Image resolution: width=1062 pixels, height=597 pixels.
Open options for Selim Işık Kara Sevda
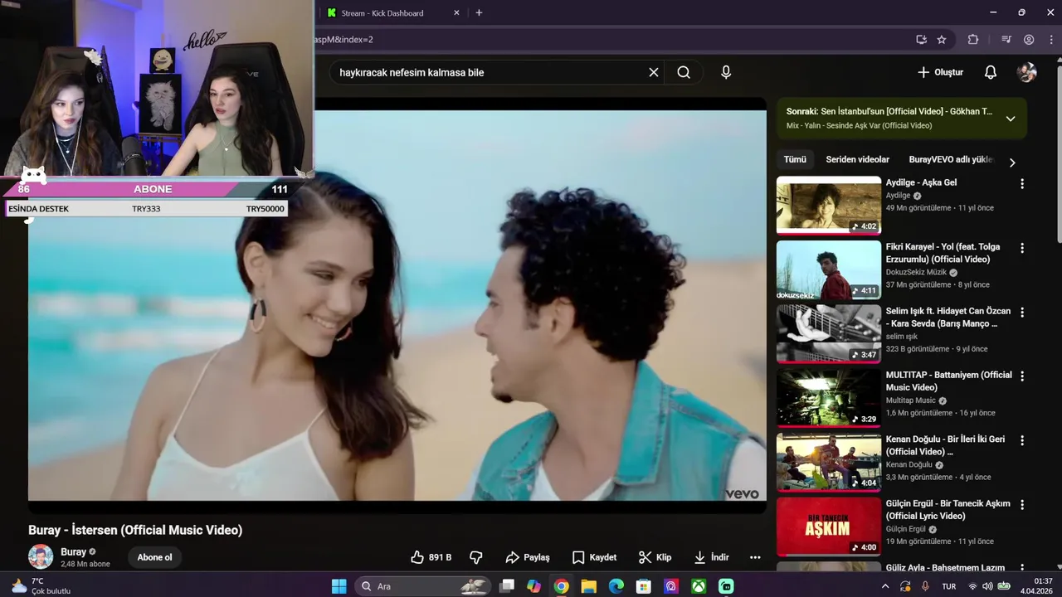point(1022,313)
